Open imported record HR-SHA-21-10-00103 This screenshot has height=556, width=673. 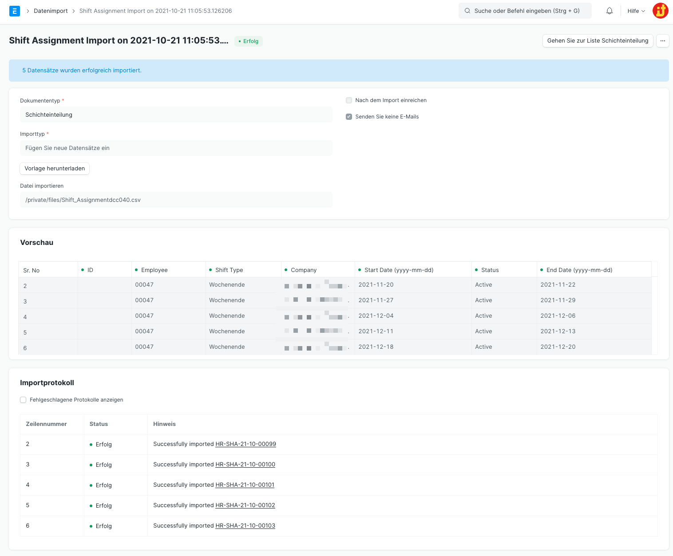245,526
